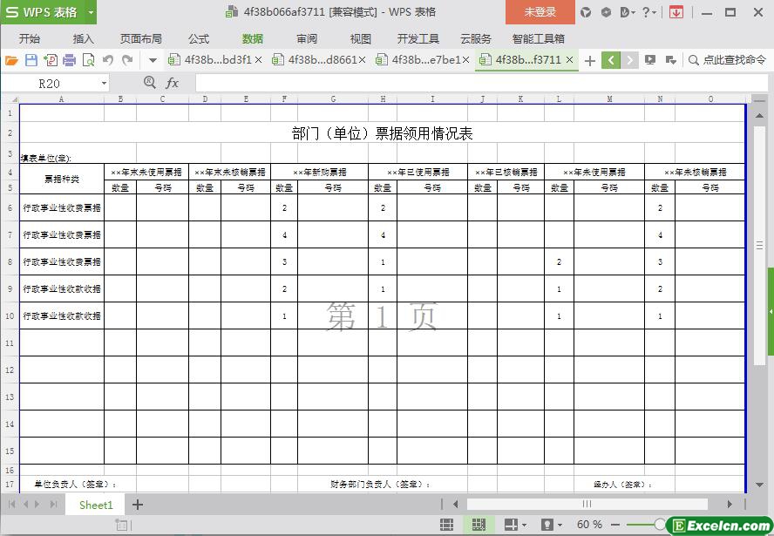Open a new document tab with plus

[x=590, y=60]
